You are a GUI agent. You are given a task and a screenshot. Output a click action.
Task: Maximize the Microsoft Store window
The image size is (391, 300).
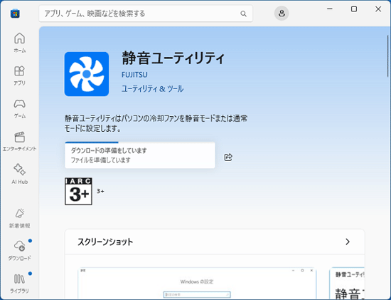coord(354,9)
